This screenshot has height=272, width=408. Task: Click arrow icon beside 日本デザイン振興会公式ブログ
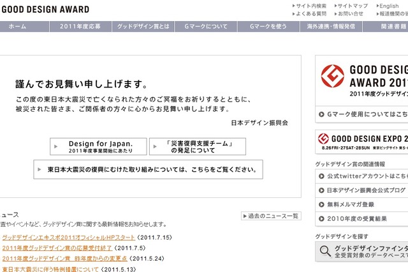point(321,190)
